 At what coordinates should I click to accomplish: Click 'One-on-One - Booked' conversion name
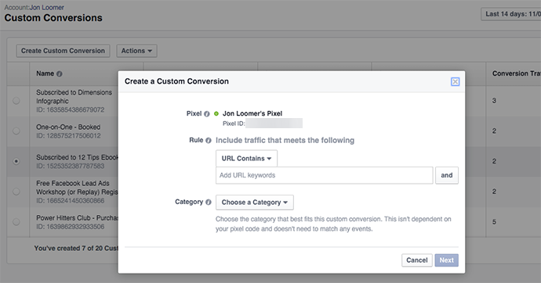coord(68,127)
